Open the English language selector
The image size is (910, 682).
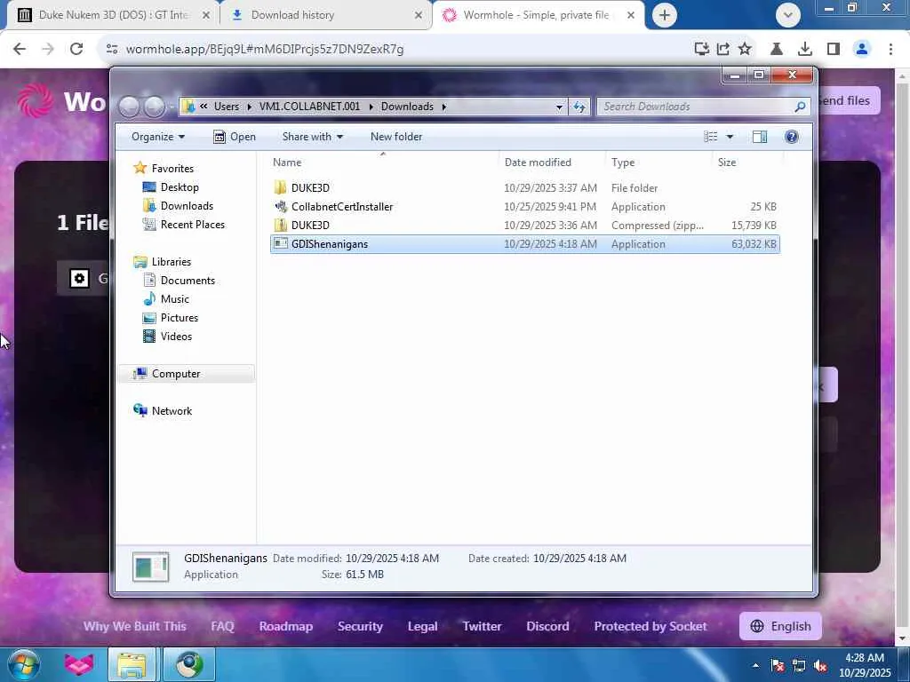coord(780,627)
